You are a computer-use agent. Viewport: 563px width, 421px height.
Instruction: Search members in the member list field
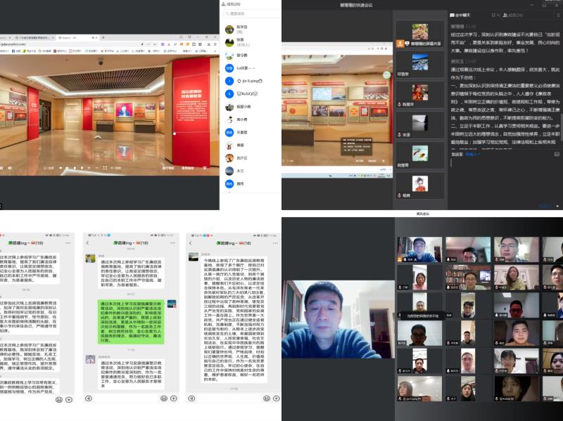[x=252, y=13]
